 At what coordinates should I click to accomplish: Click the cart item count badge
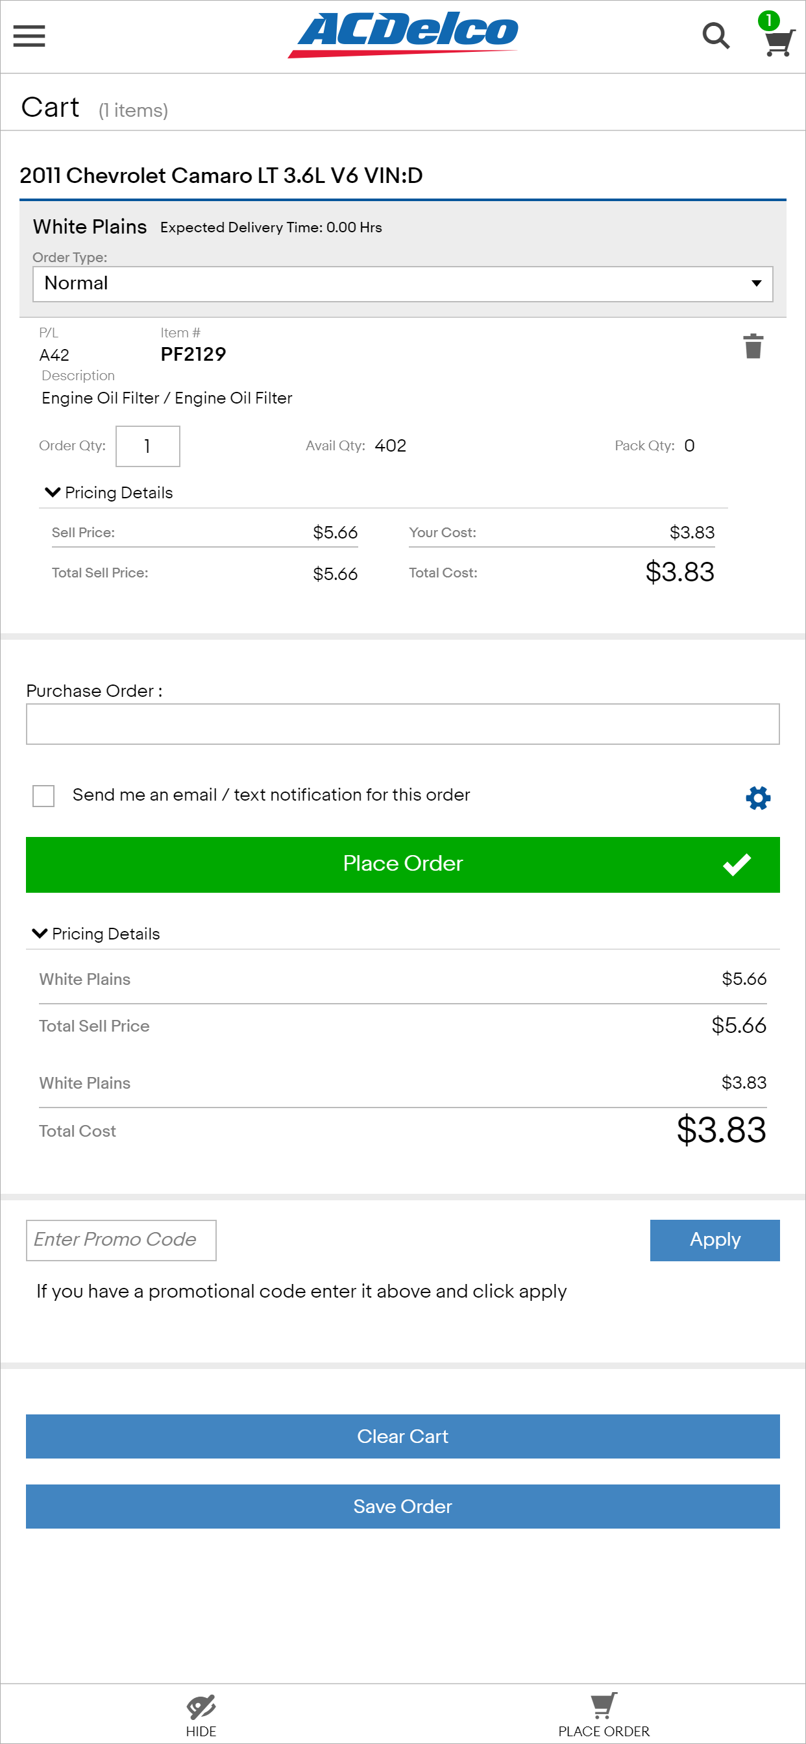point(768,19)
